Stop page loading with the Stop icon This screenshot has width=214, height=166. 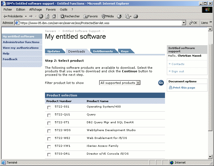pyautogui.click(x=41, y=16)
